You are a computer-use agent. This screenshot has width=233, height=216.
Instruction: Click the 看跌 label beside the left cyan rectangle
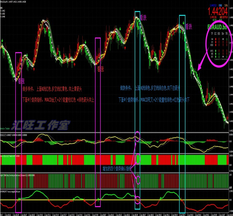point(143,18)
